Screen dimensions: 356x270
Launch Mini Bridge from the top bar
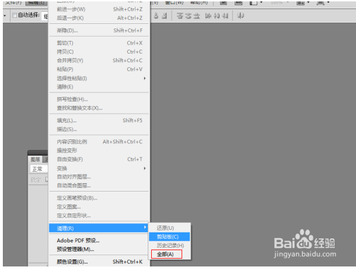(238, 3)
